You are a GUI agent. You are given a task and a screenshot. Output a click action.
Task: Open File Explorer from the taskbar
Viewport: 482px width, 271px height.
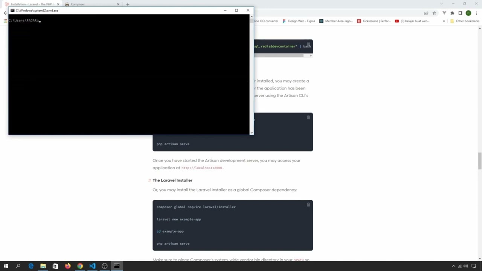click(43, 266)
